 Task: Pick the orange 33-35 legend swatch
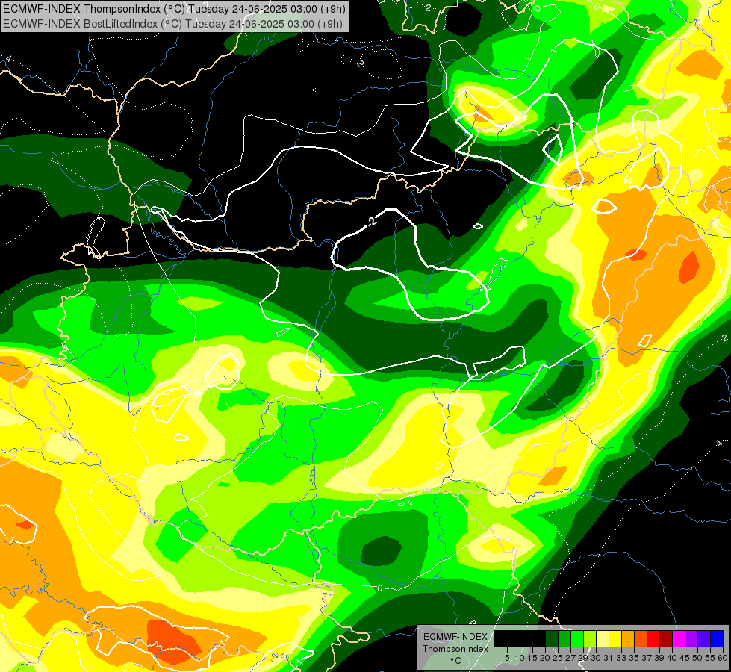[628, 638]
